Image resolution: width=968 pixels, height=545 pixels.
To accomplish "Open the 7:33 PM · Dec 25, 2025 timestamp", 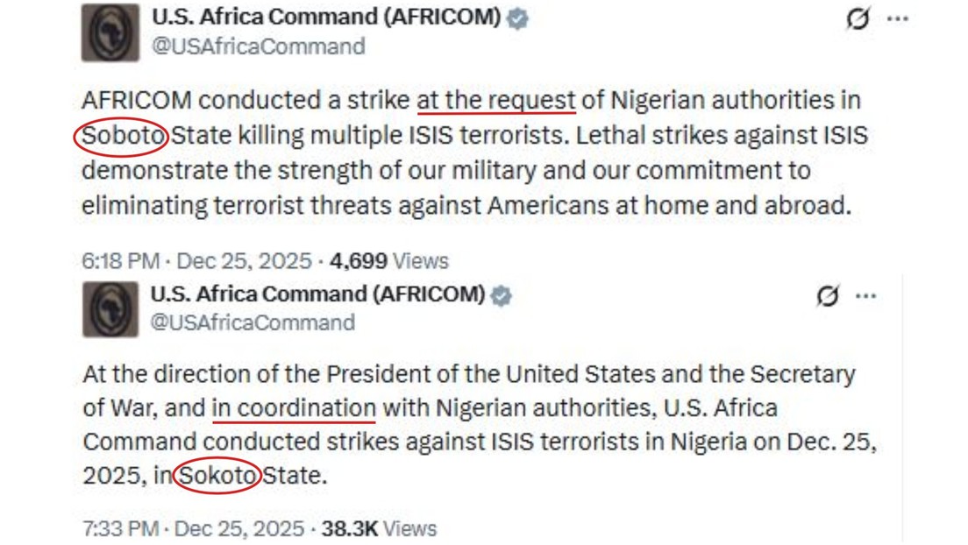I will pyautogui.click(x=196, y=529).
